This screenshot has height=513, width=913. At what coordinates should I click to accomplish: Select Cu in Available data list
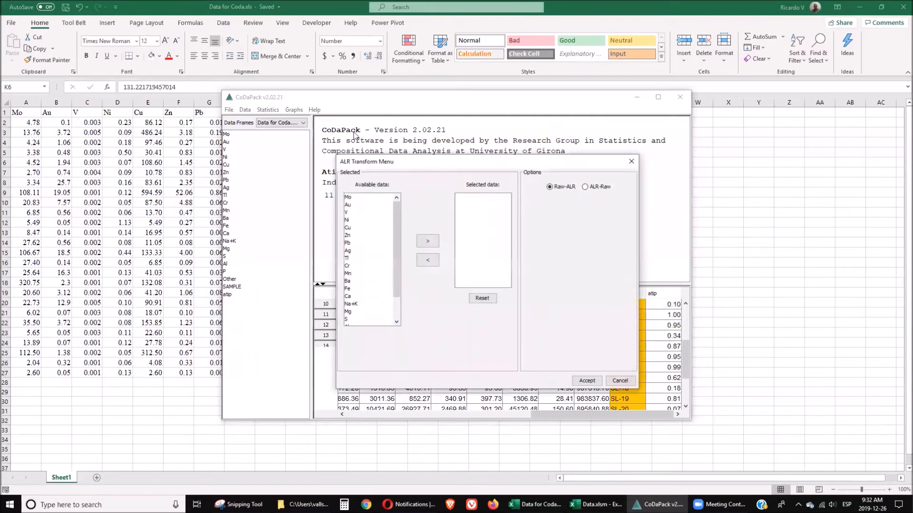pyautogui.click(x=348, y=228)
